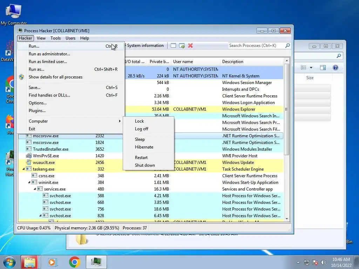
Task: Open the Tools menu
Action: (56, 38)
